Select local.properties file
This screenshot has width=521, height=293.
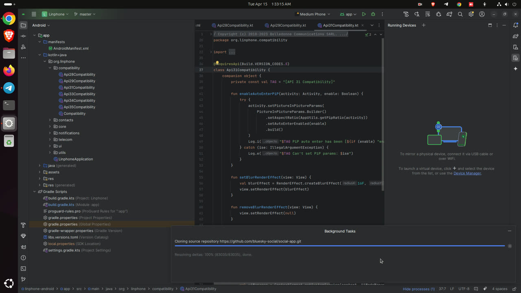tap(61, 244)
